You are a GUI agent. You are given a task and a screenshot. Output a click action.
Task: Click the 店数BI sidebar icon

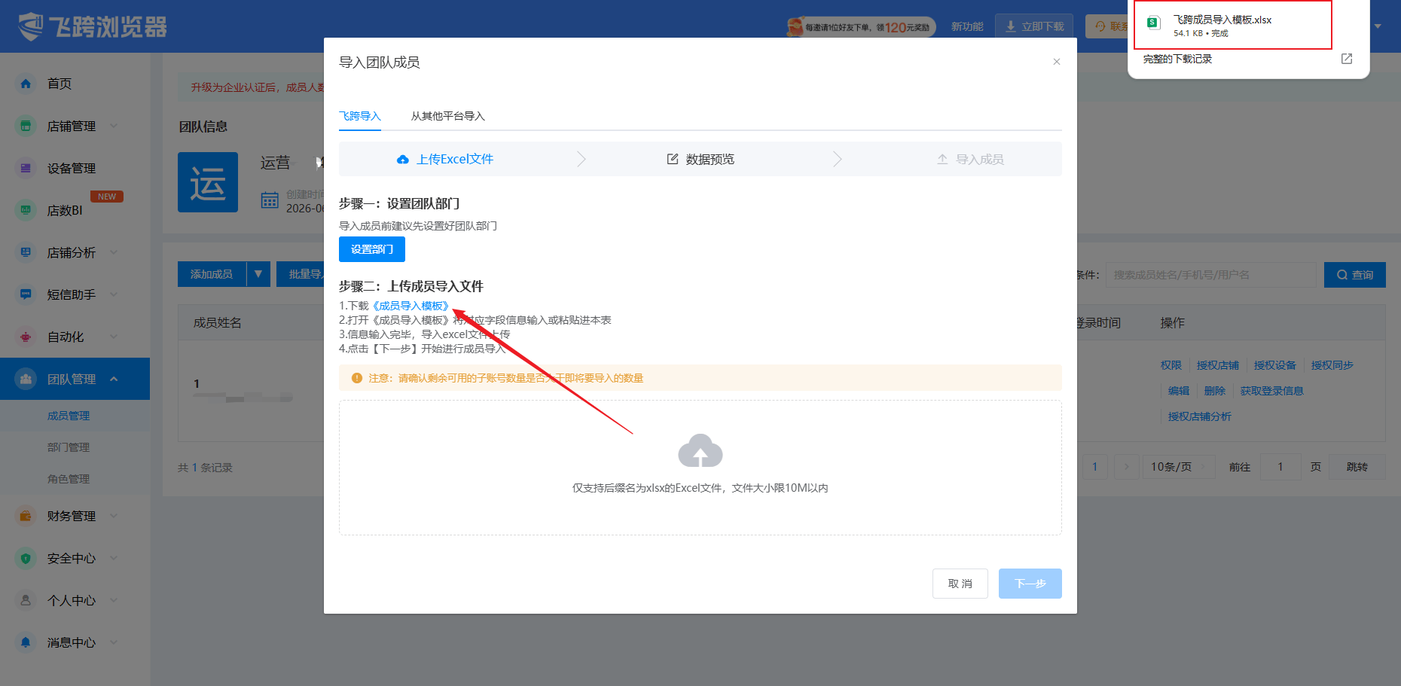tap(26, 210)
